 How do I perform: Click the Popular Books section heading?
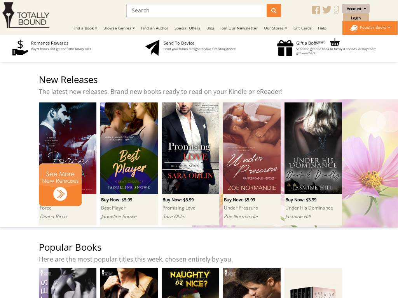click(70, 248)
